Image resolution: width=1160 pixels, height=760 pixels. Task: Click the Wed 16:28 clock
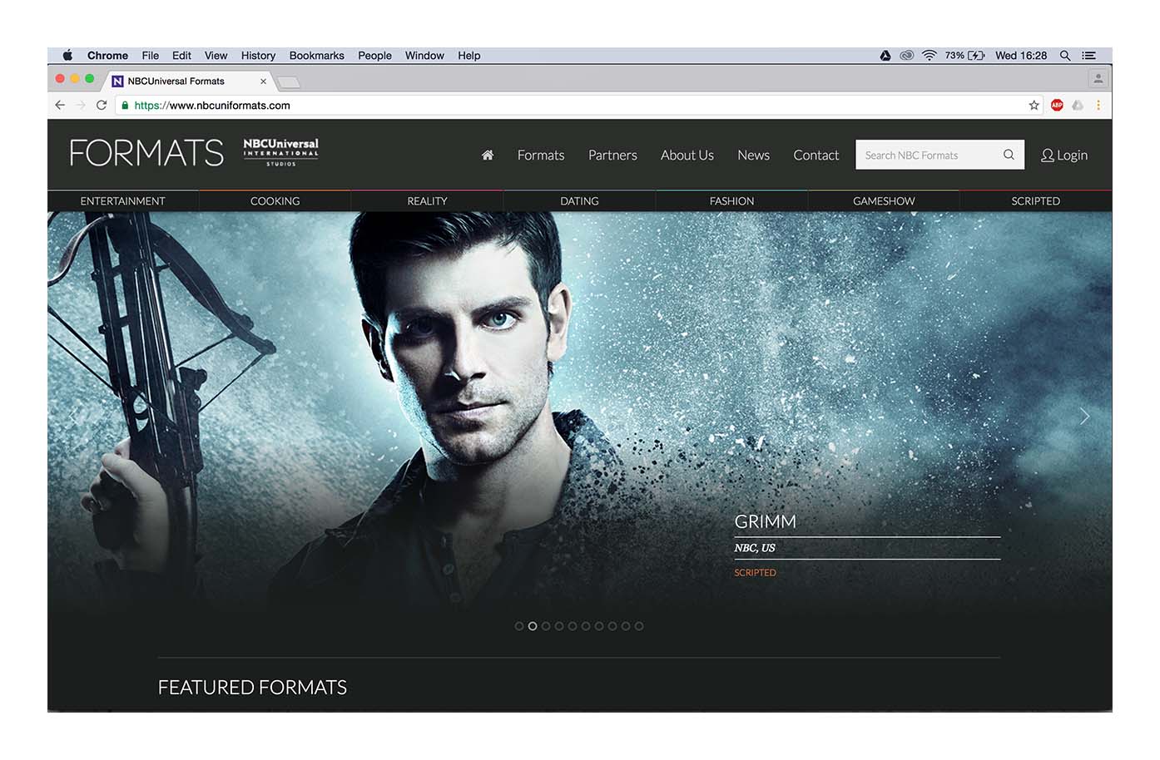pyautogui.click(x=1021, y=56)
